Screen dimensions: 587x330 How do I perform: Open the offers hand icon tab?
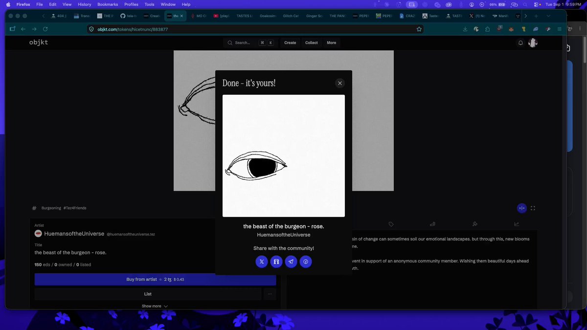point(433,224)
